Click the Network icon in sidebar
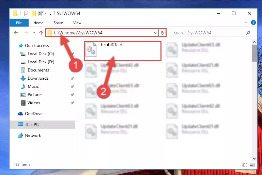 (x=20, y=136)
